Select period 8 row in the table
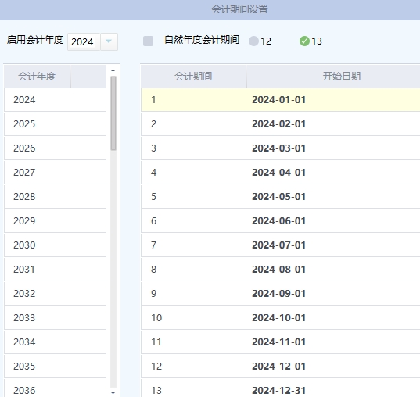 pyautogui.click(x=281, y=270)
